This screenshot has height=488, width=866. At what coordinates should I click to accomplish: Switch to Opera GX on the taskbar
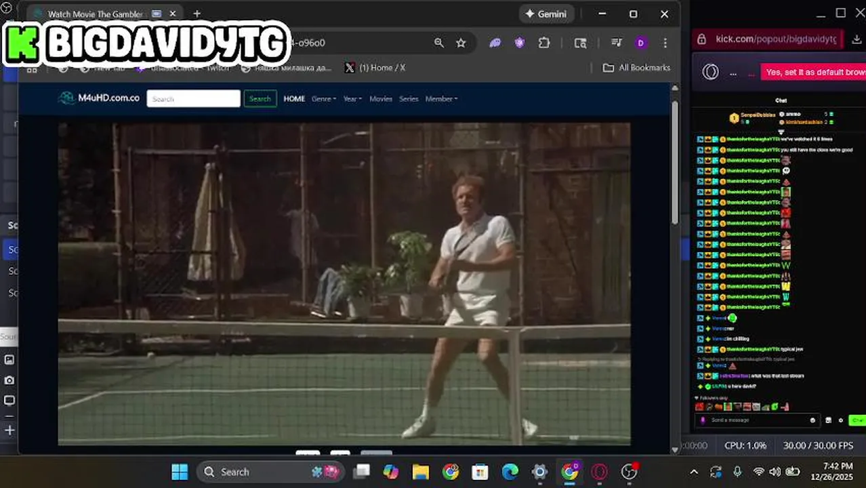[x=600, y=472]
